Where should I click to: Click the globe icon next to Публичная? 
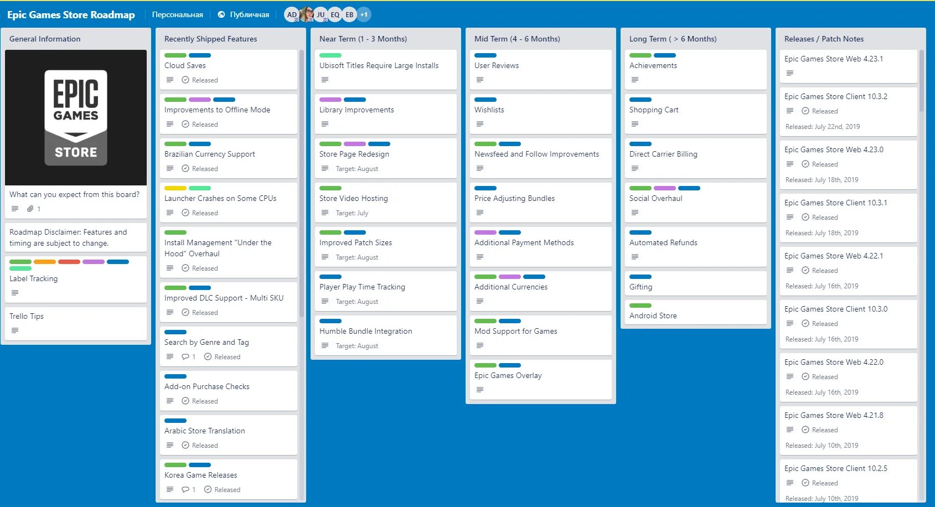(221, 15)
